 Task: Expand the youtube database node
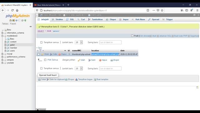[2, 63]
